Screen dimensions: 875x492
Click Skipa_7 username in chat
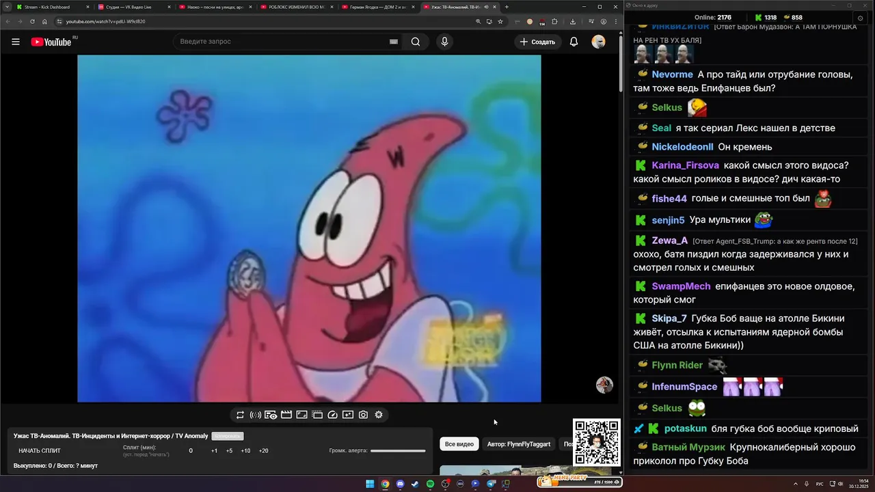coord(669,318)
